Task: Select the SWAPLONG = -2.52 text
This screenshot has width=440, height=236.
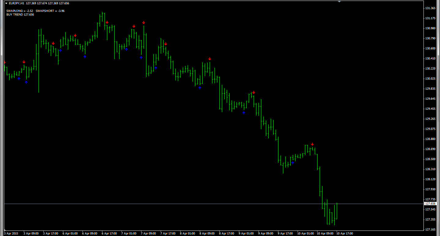Action: point(20,11)
